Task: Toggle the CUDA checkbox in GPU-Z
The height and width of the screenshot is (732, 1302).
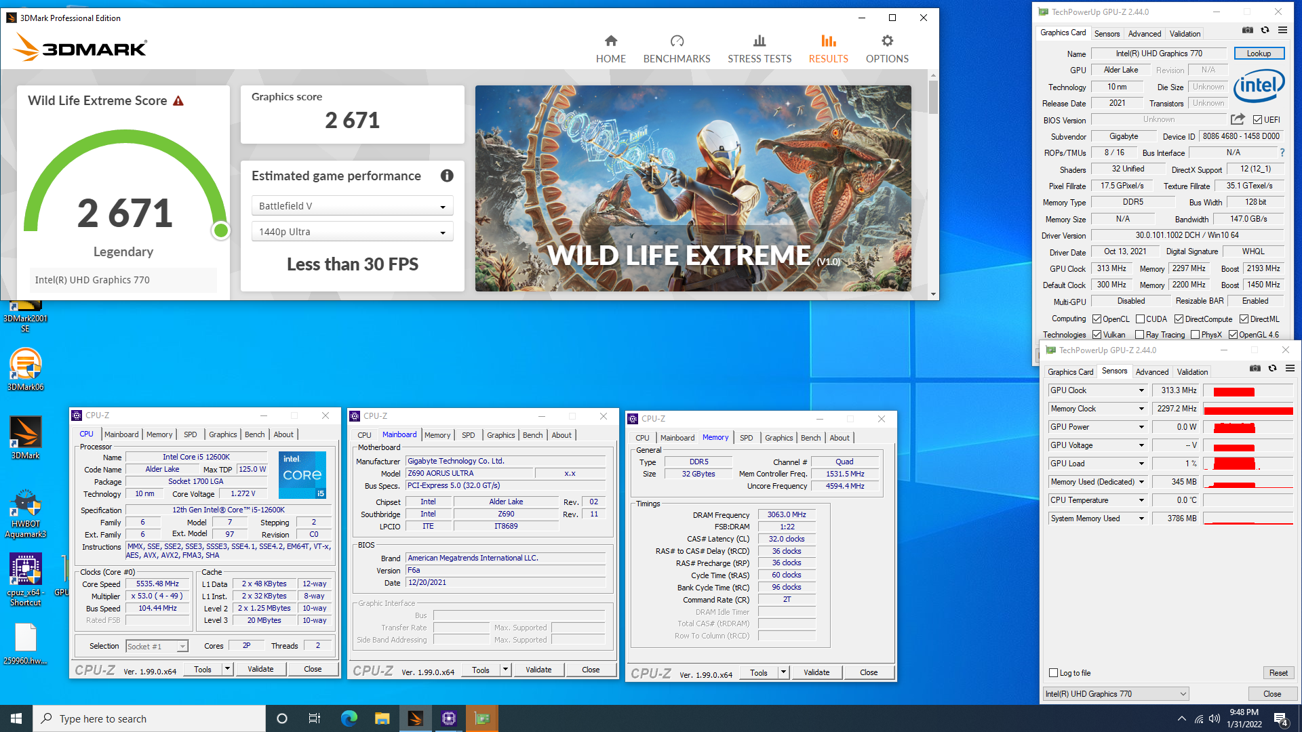Action: (1140, 319)
